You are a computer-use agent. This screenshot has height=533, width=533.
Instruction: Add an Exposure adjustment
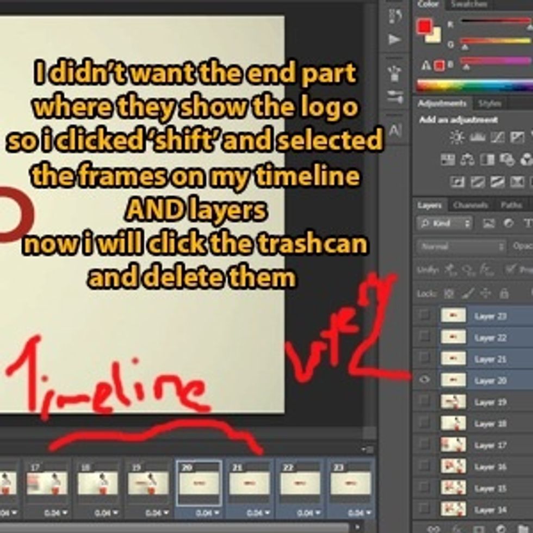pos(517,137)
